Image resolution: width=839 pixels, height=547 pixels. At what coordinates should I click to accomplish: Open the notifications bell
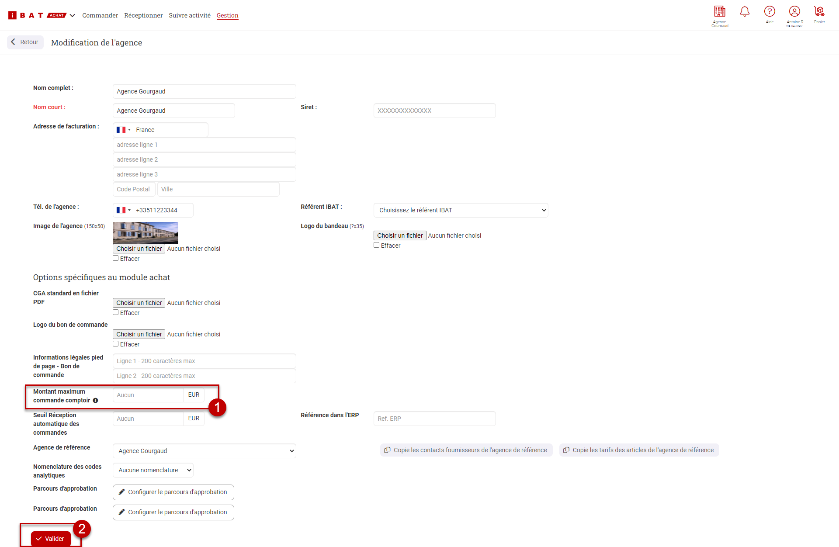click(745, 12)
